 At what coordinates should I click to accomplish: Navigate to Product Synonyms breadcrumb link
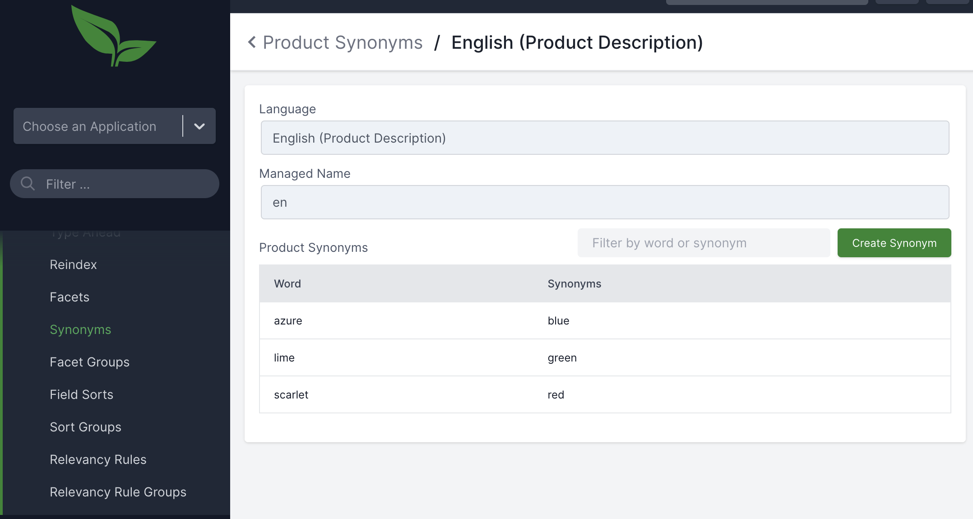pos(342,42)
